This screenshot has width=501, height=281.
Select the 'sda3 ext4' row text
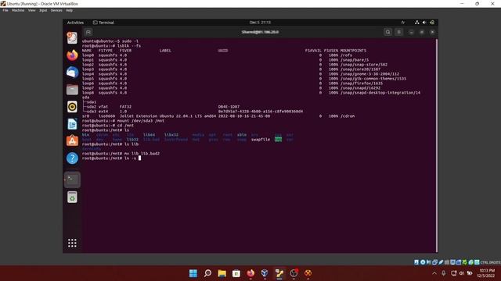[97, 112]
